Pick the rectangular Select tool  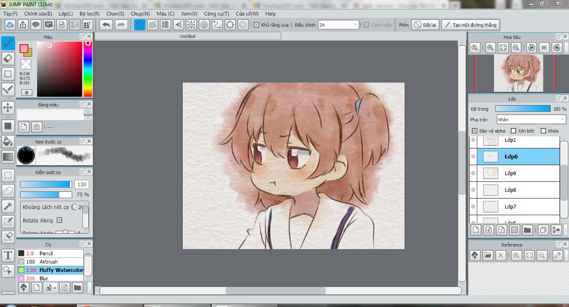click(8, 175)
